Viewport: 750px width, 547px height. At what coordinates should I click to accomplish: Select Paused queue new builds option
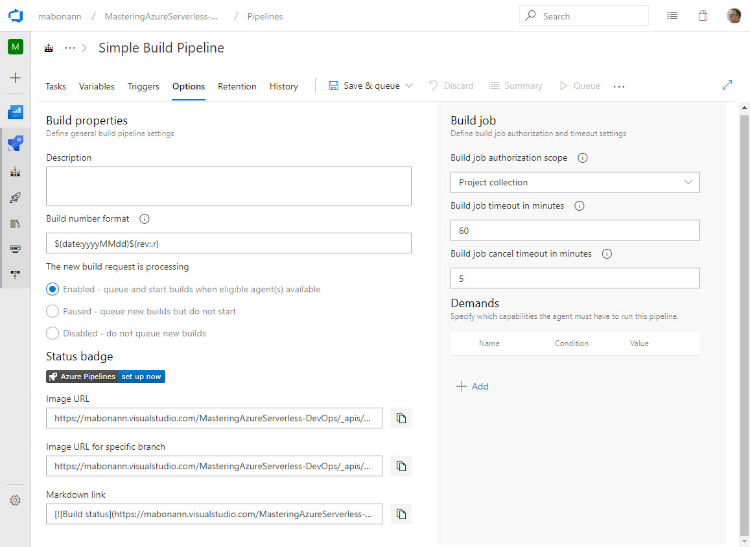click(x=53, y=311)
